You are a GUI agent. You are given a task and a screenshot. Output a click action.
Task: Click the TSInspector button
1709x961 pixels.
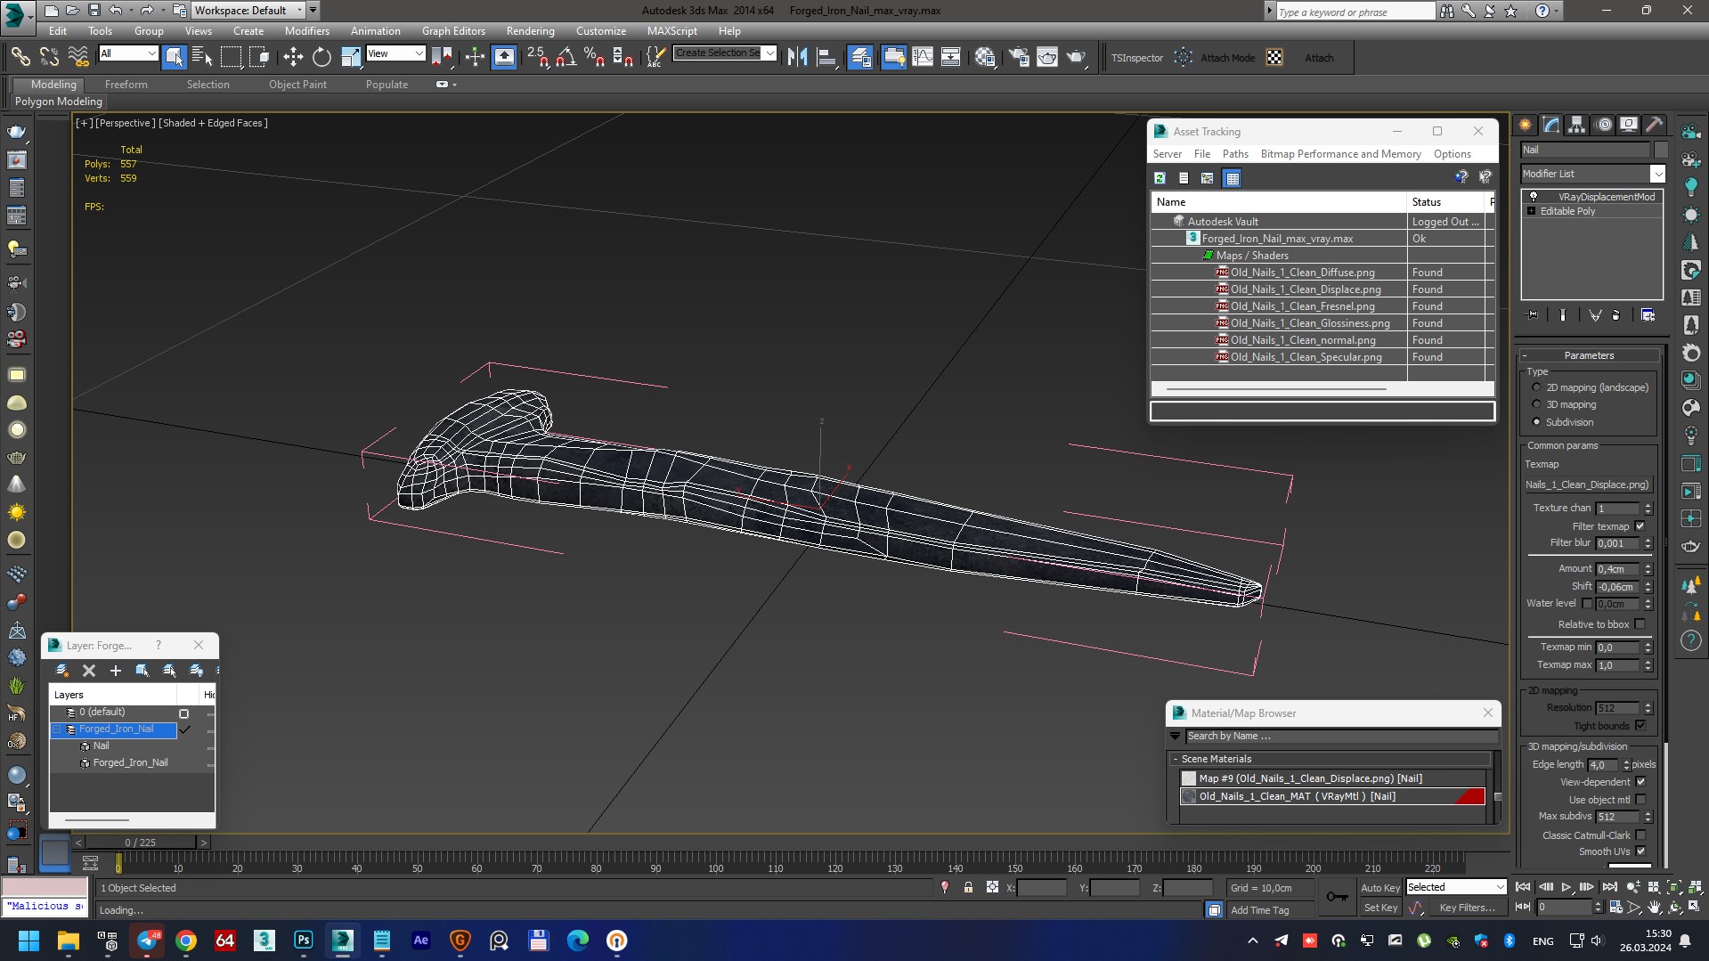point(1136,58)
